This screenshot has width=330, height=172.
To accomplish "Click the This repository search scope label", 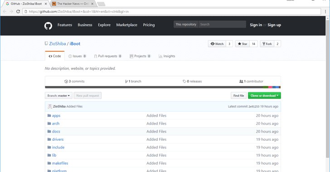I will coord(186,24).
